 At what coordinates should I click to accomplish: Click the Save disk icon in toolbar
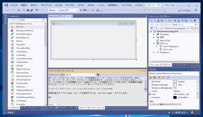[28, 10]
